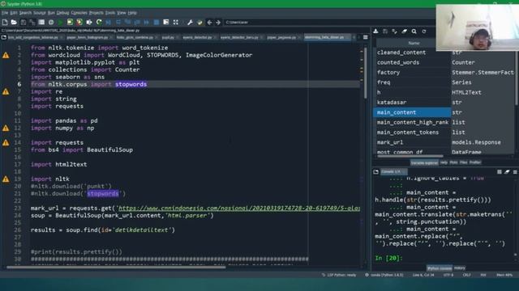Click the Variable explorer horizontal scrollbar

pyautogui.click(x=410, y=156)
